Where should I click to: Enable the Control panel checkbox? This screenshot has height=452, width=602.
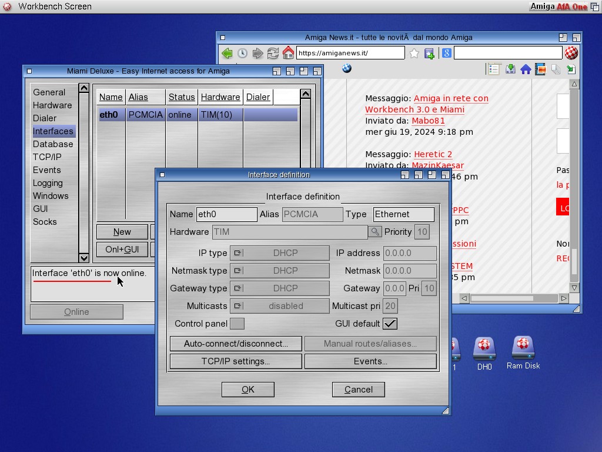click(237, 324)
